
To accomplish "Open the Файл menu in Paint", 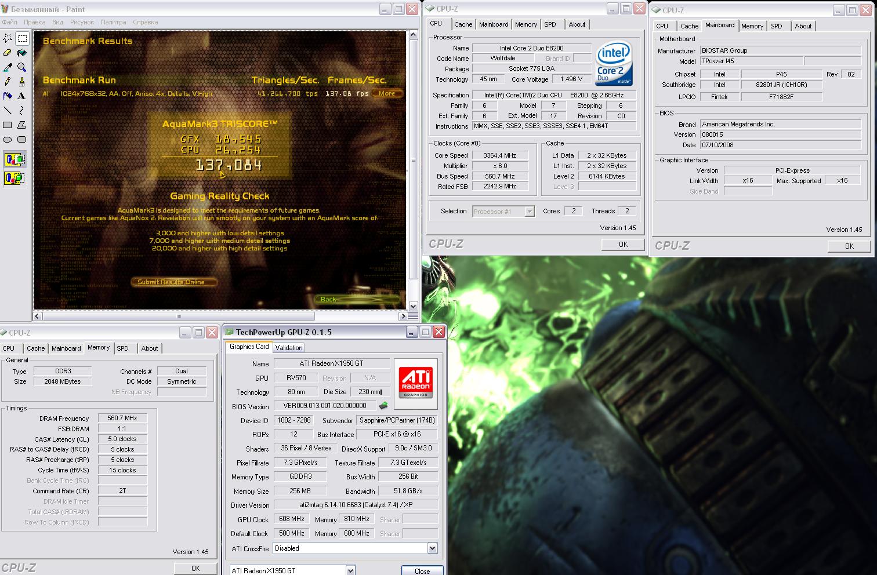I will pyautogui.click(x=10, y=22).
